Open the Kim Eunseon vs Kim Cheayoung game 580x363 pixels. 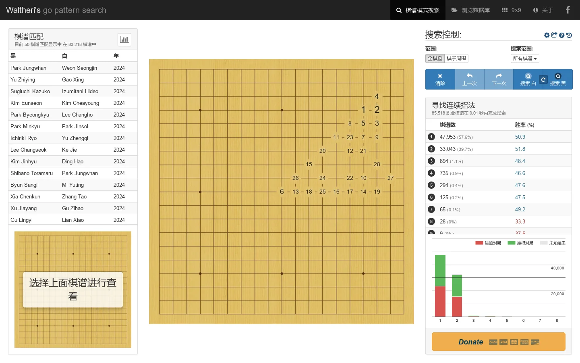73,103
